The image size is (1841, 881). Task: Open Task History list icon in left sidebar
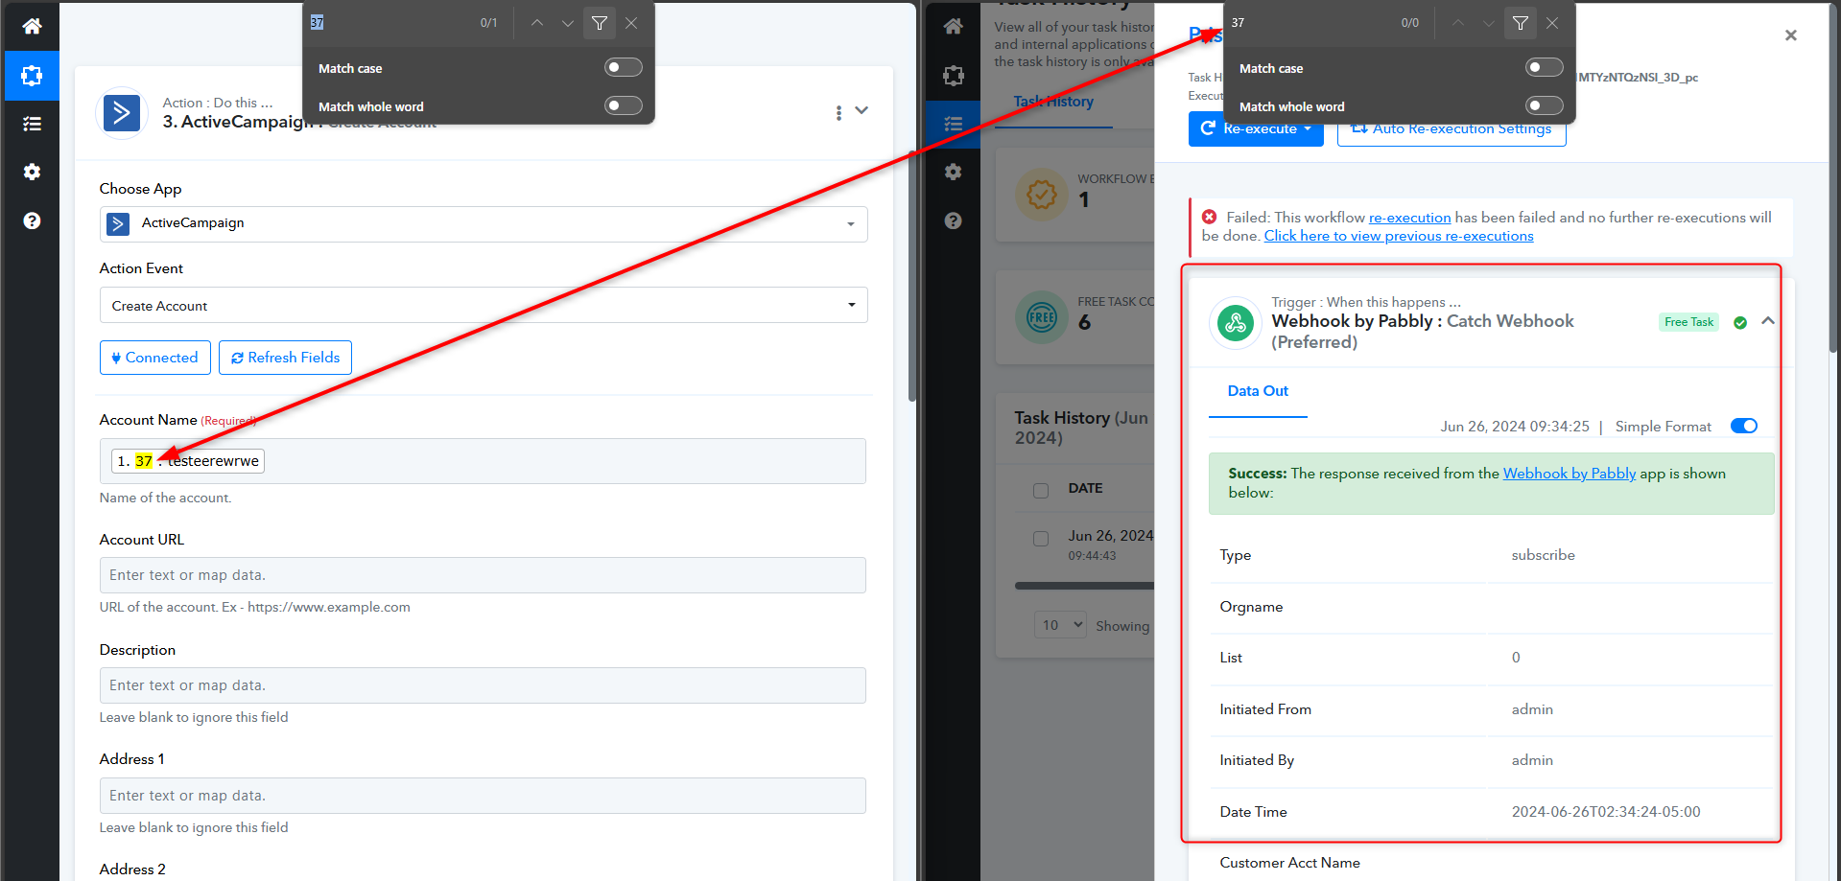(x=32, y=124)
